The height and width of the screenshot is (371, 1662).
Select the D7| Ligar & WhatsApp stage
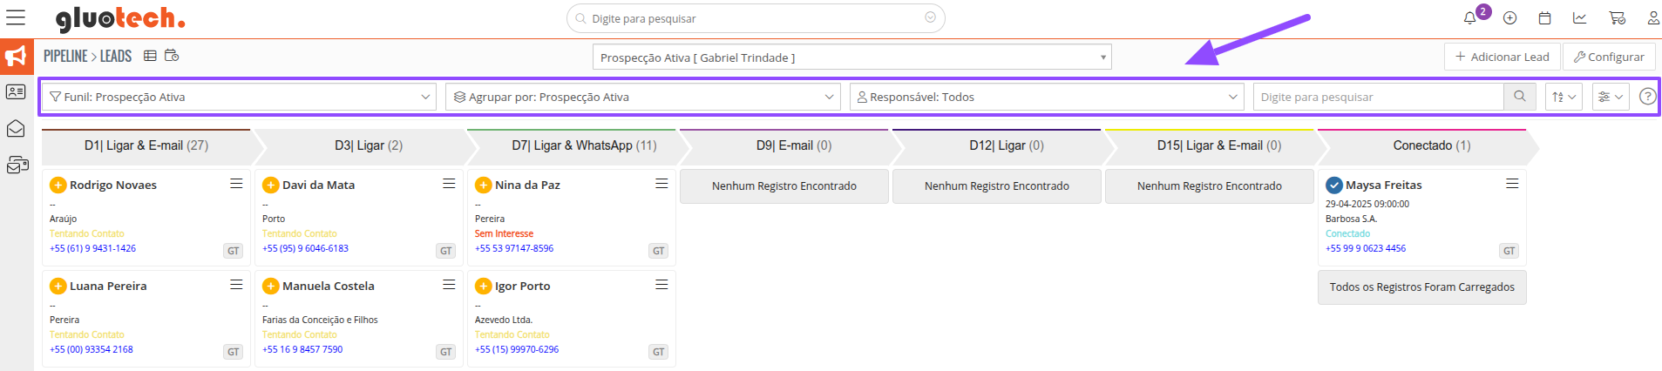coord(584,145)
